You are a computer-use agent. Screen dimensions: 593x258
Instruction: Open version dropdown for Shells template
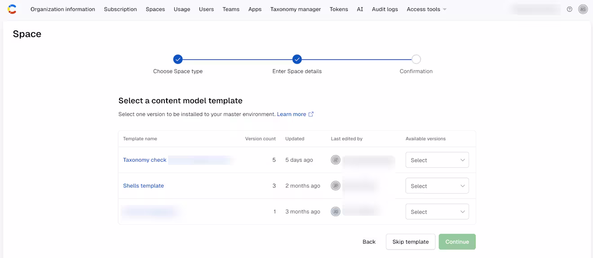click(x=437, y=186)
